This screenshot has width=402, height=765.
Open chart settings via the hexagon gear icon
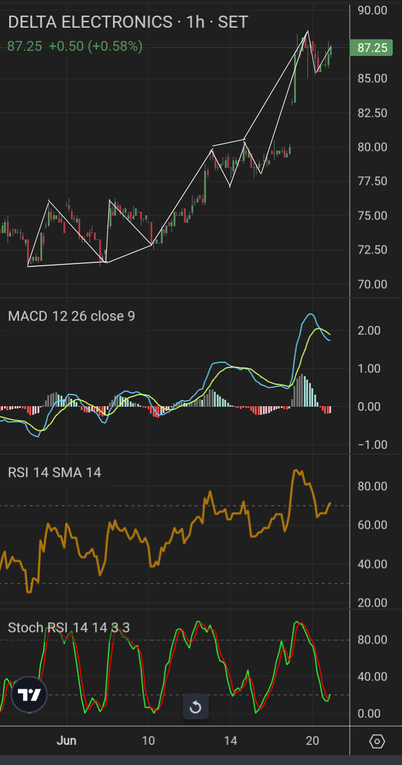(x=377, y=741)
